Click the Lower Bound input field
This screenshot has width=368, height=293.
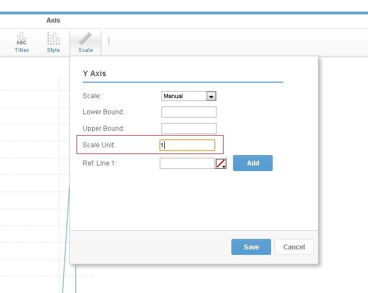(188, 112)
